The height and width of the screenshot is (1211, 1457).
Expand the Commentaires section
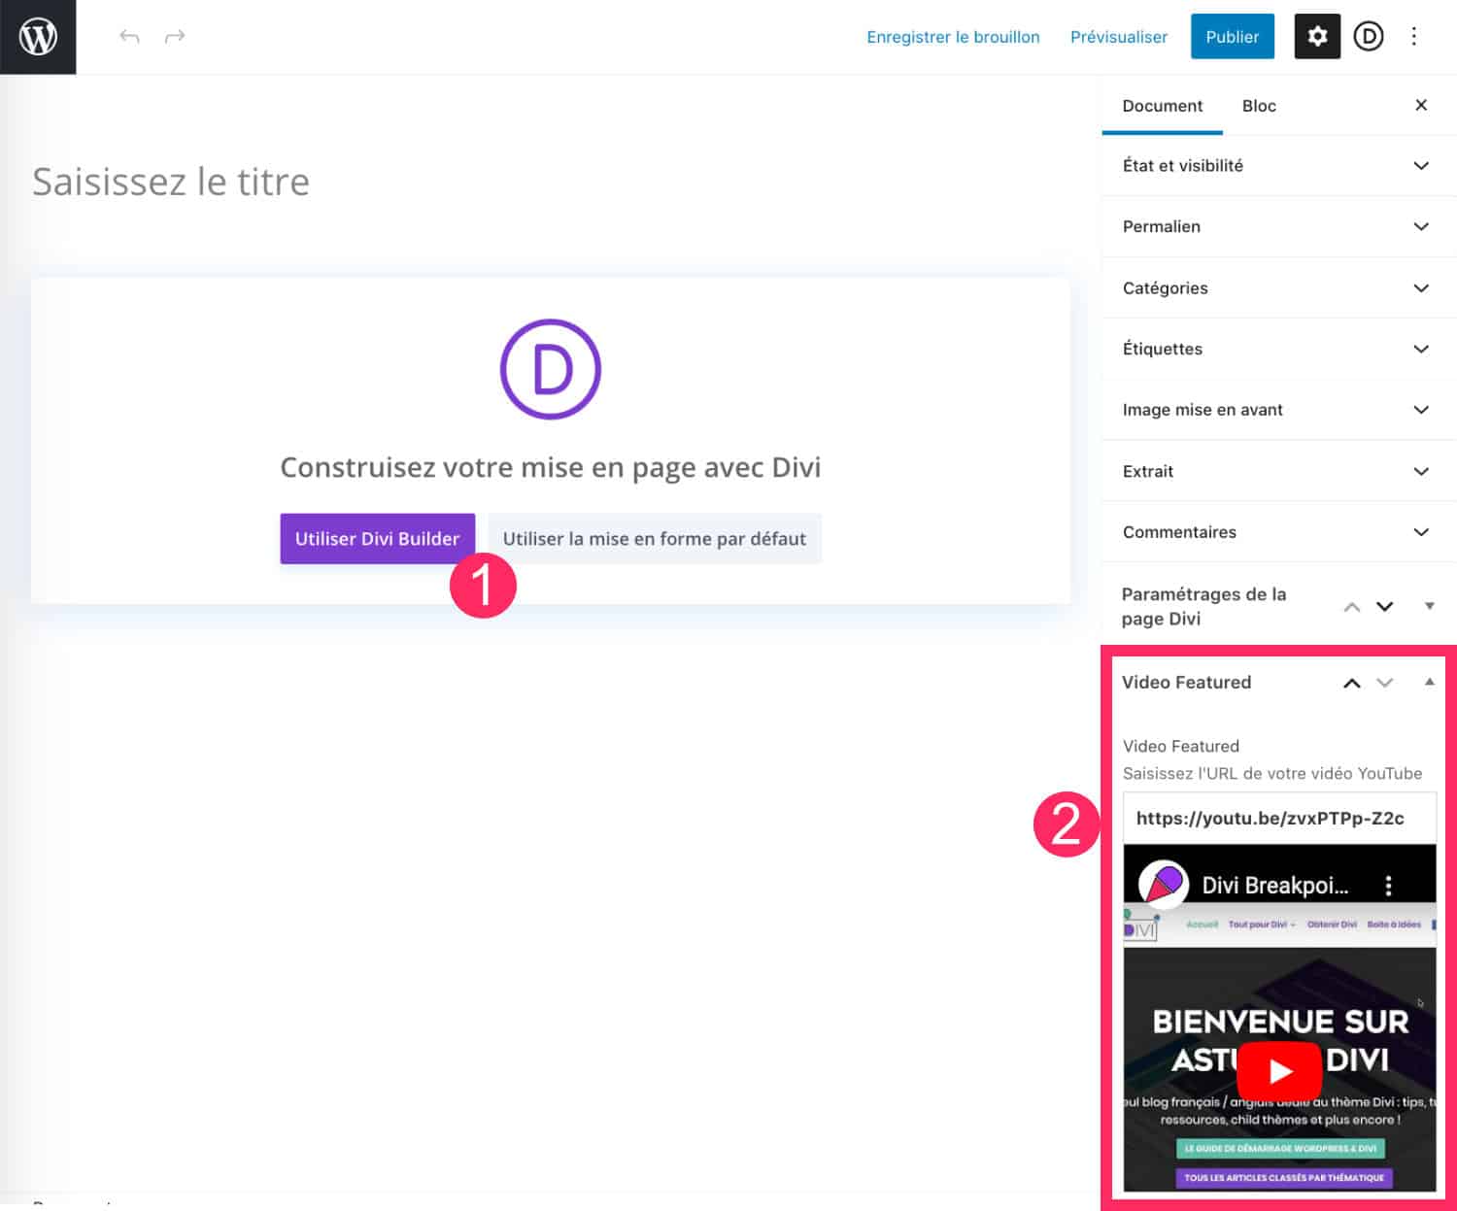1278,532
